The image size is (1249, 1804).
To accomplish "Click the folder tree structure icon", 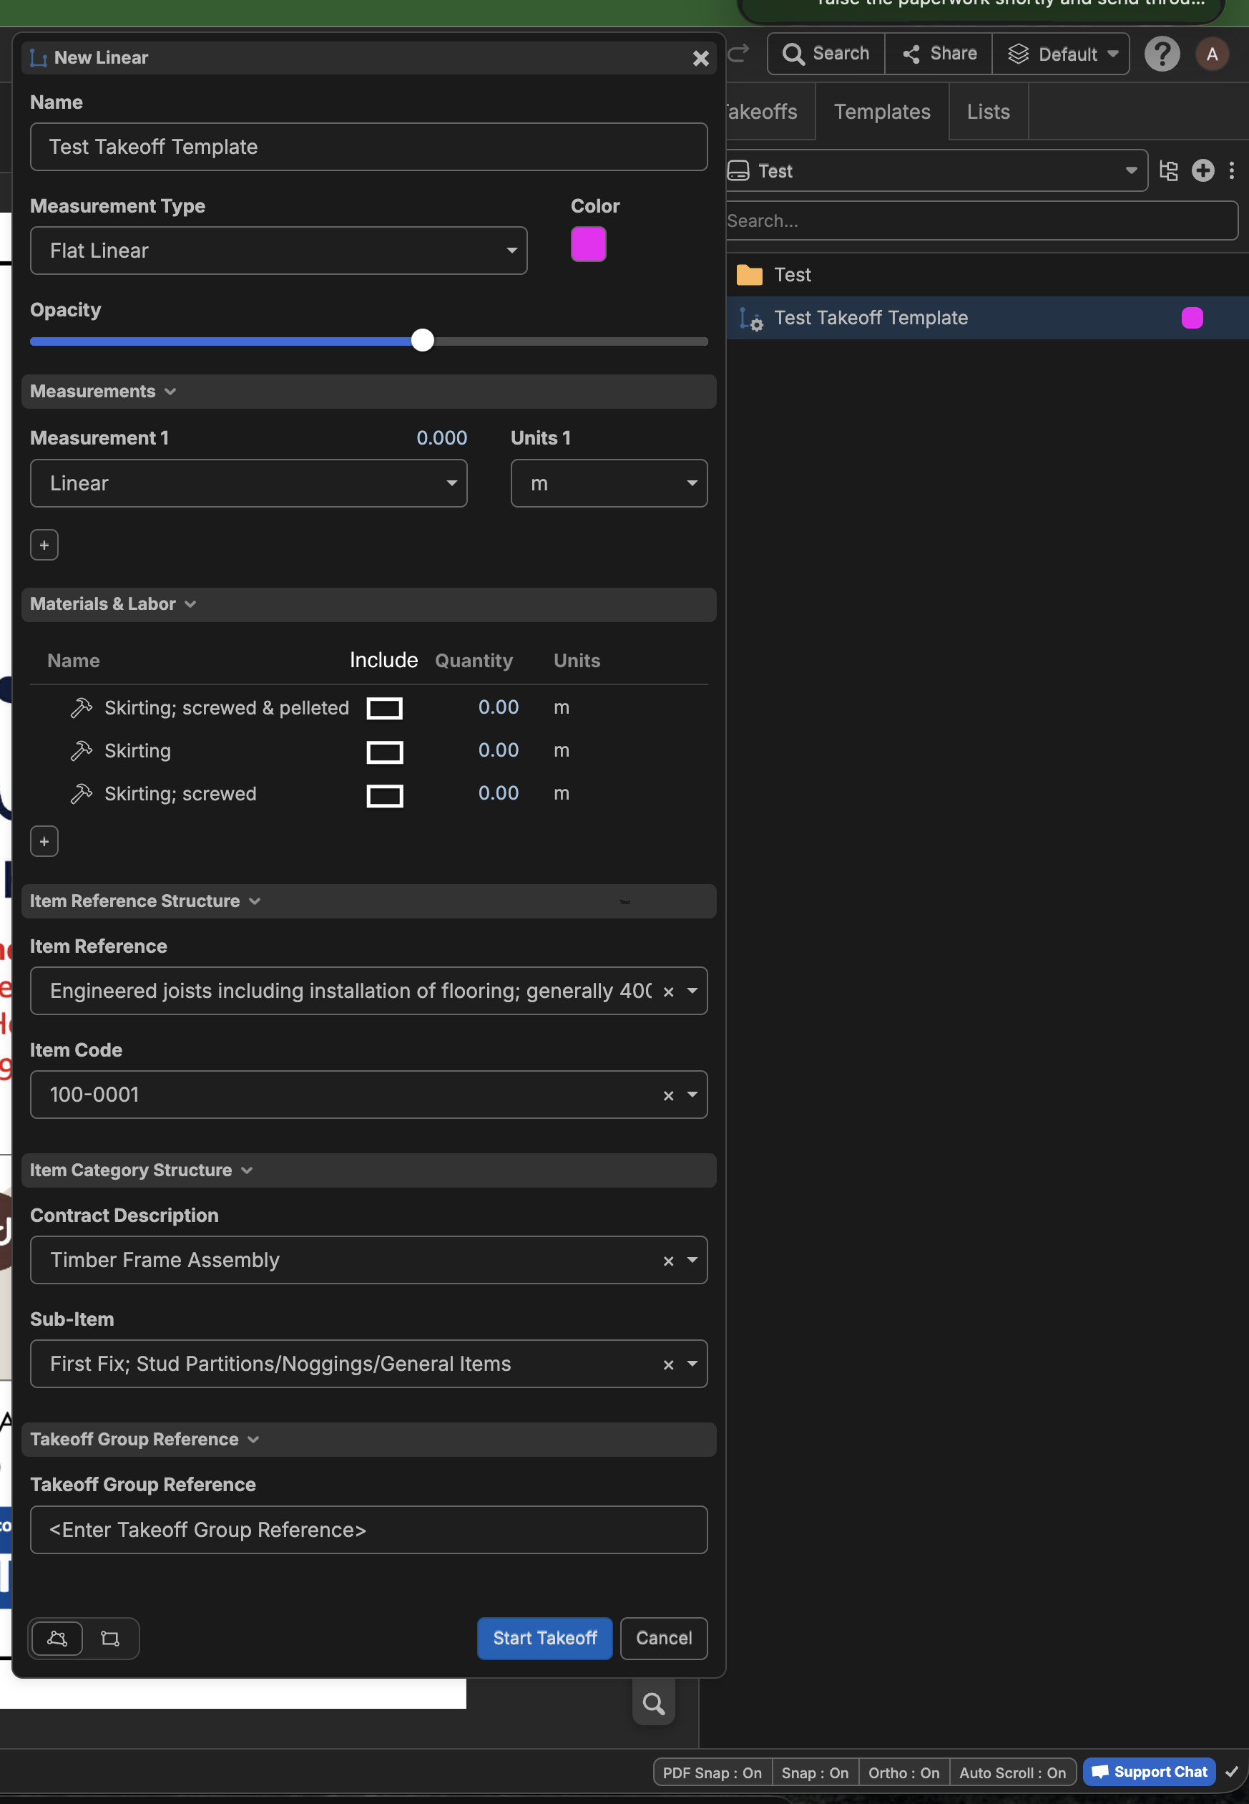I will pyautogui.click(x=1167, y=170).
